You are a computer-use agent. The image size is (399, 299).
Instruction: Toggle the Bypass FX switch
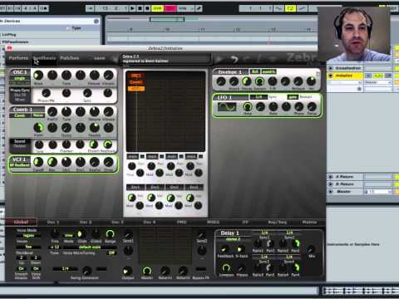(200, 269)
